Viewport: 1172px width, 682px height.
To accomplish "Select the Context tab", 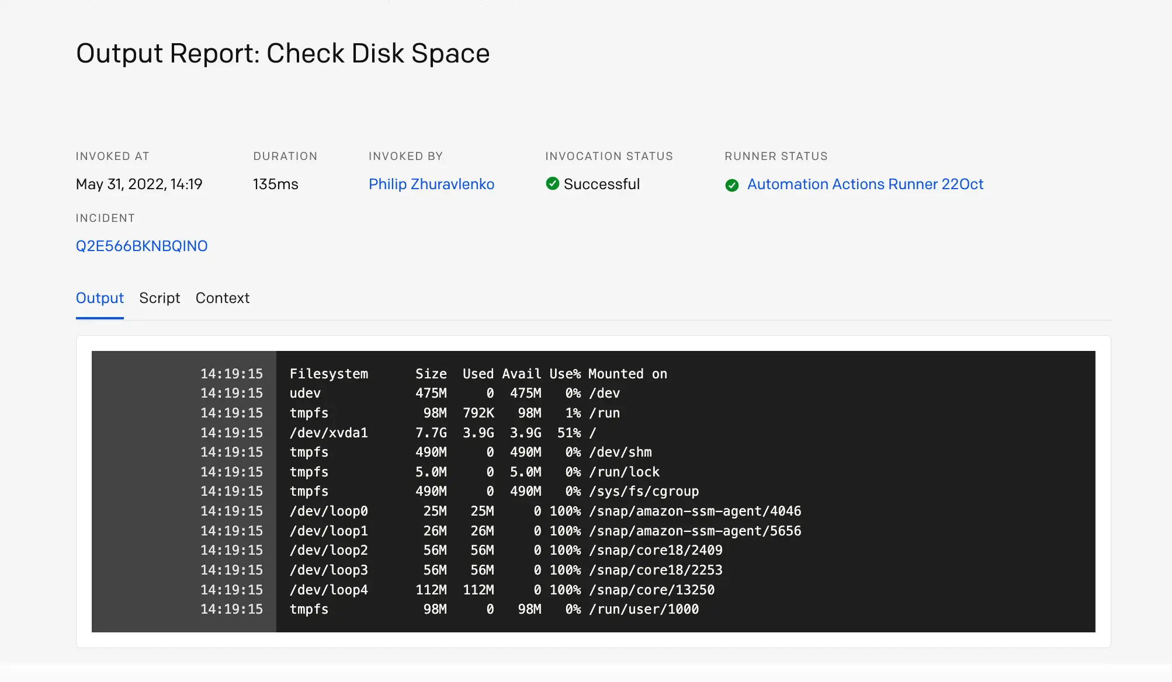I will [x=223, y=298].
